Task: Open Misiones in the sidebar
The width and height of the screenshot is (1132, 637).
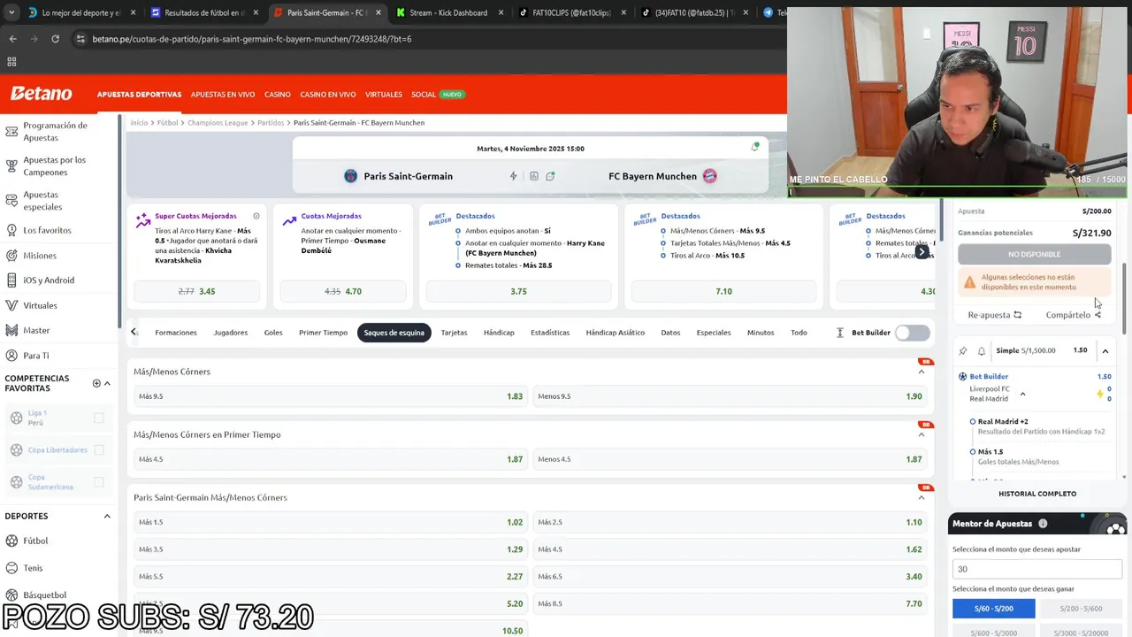Action: click(40, 256)
